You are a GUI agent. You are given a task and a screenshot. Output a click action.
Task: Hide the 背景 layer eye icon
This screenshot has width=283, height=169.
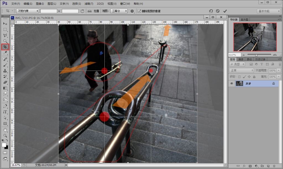pos(232,83)
